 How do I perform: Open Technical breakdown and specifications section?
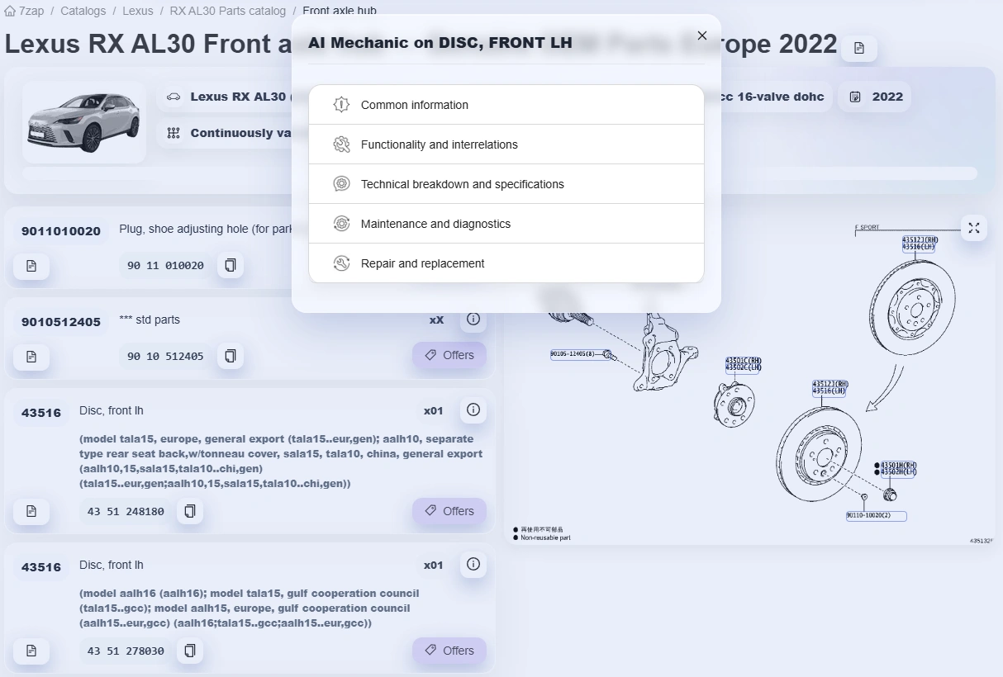pos(506,184)
